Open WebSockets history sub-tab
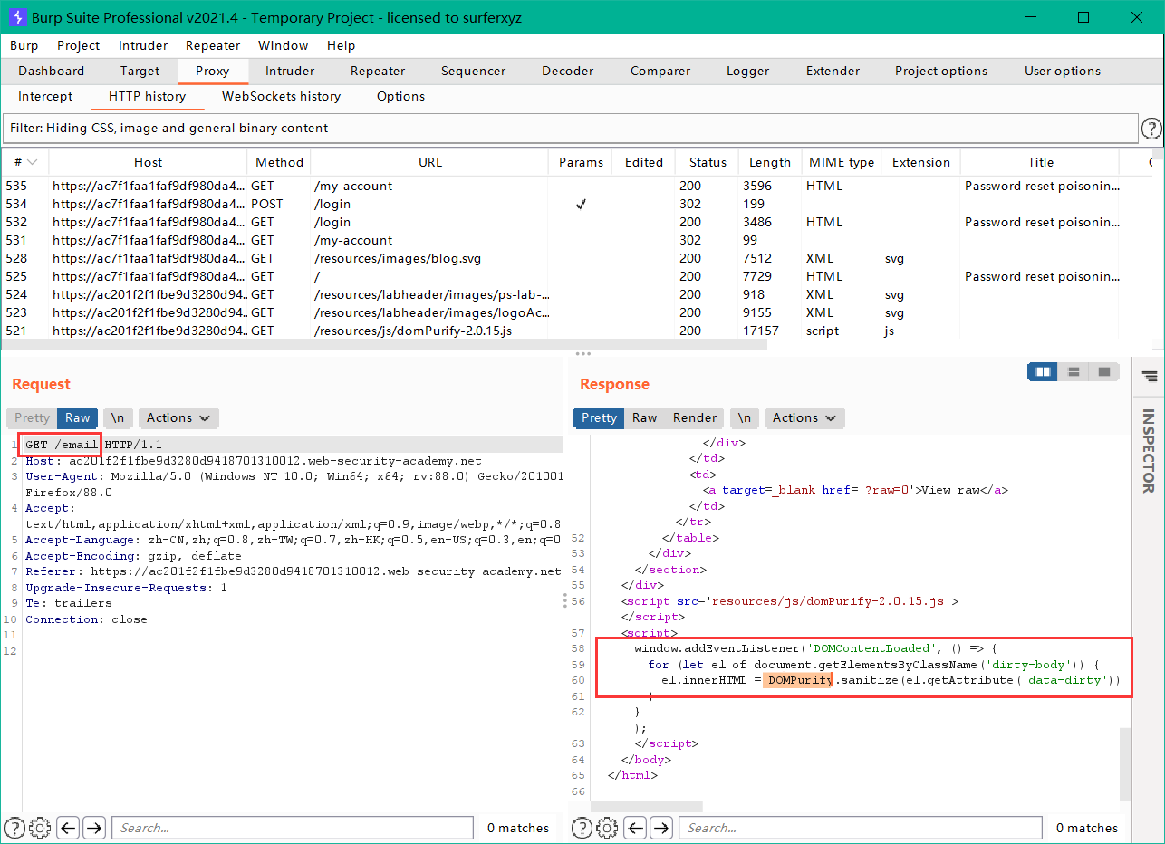1165x844 pixels. [282, 96]
